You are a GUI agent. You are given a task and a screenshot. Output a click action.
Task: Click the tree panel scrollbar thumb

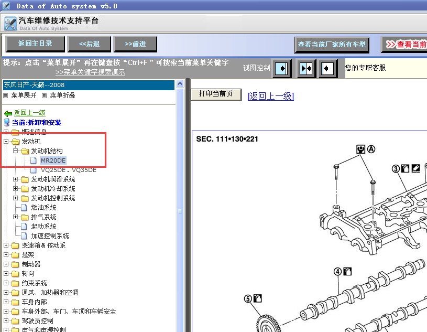coord(180,211)
